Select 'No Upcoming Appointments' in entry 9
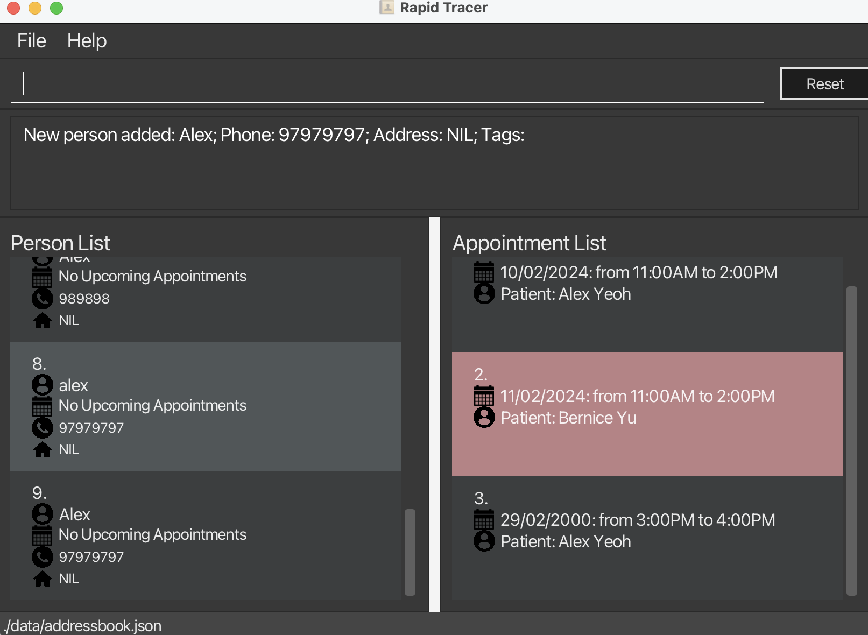Screen dimensions: 868x635 pyautogui.click(x=152, y=535)
